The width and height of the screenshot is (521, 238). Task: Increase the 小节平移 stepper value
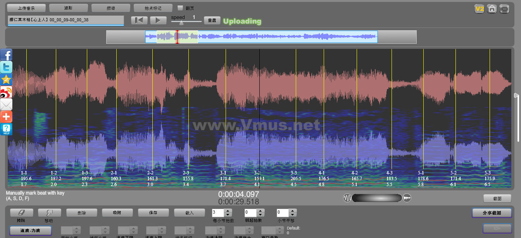pos(293,210)
